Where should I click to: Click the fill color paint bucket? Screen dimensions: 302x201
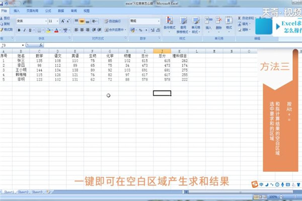[x=48, y=30]
